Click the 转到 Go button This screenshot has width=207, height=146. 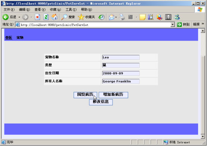coord(183,25)
